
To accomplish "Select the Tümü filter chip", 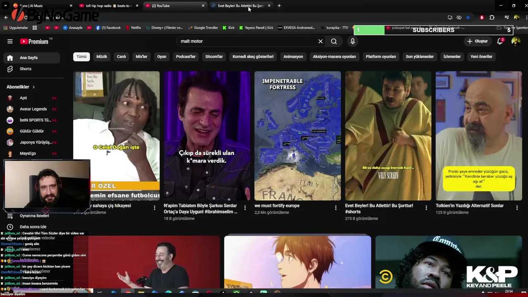I will click(82, 57).
